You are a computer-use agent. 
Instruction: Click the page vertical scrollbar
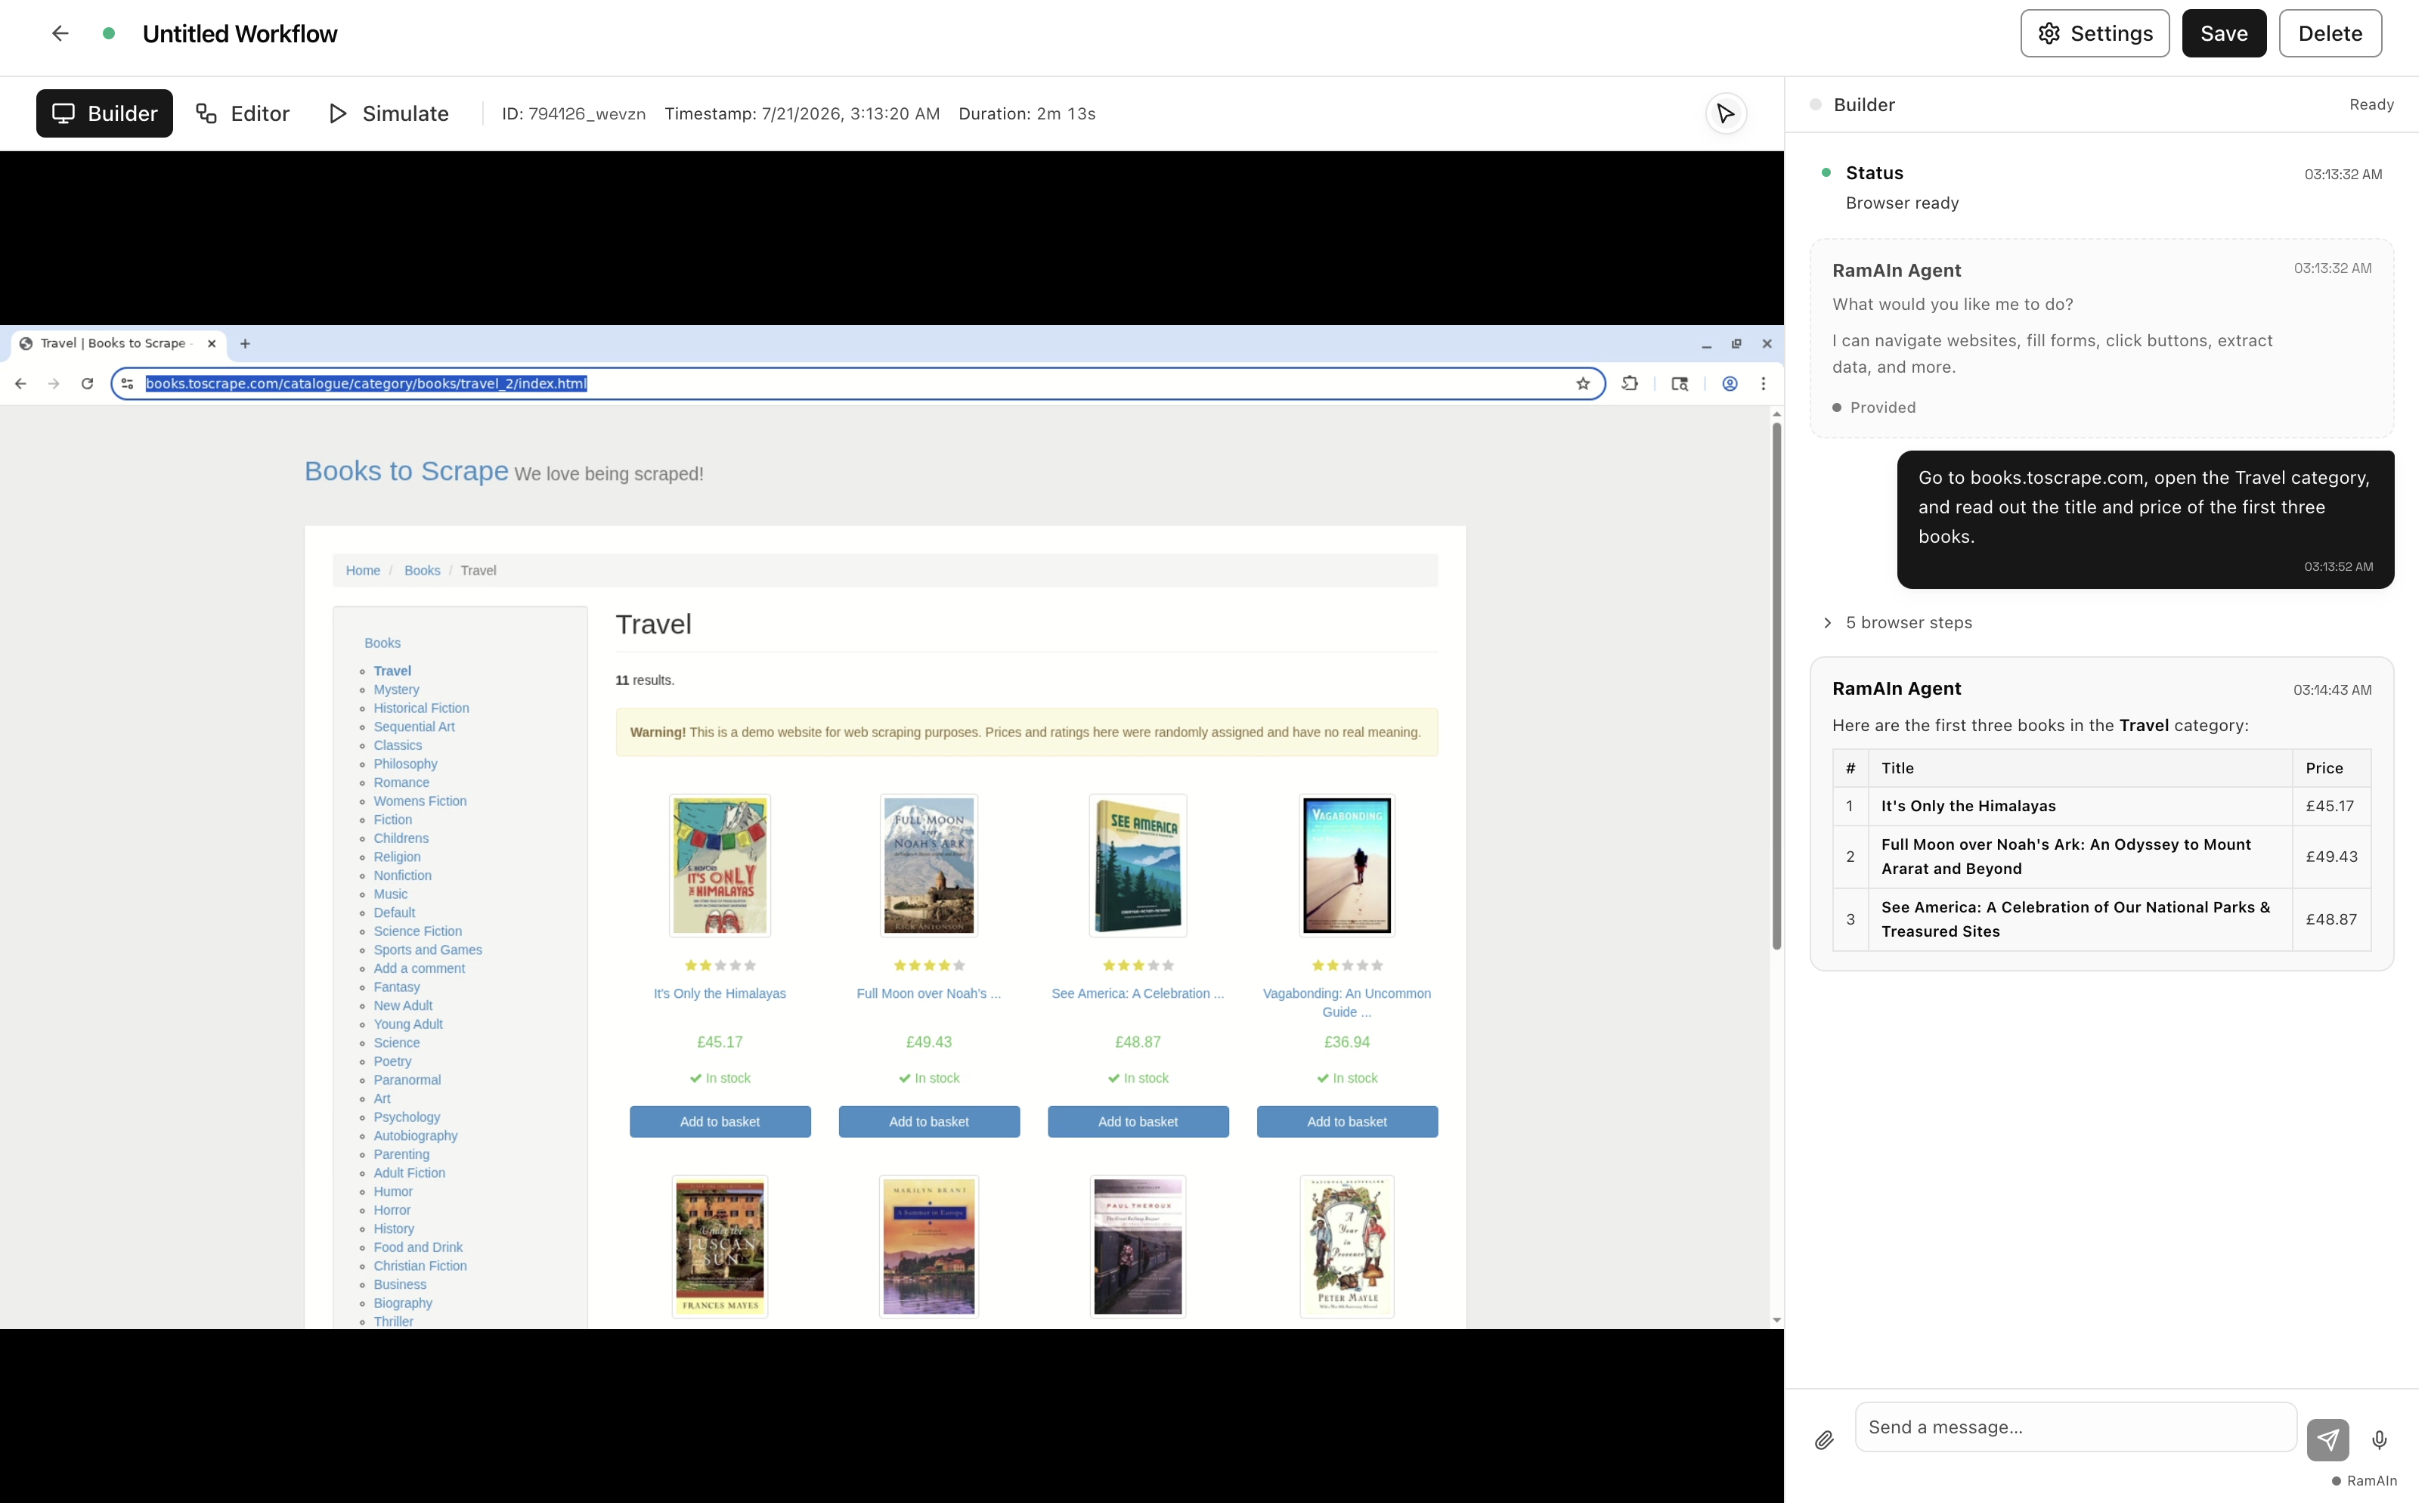pyautogui.click(x=1782, y=690)
